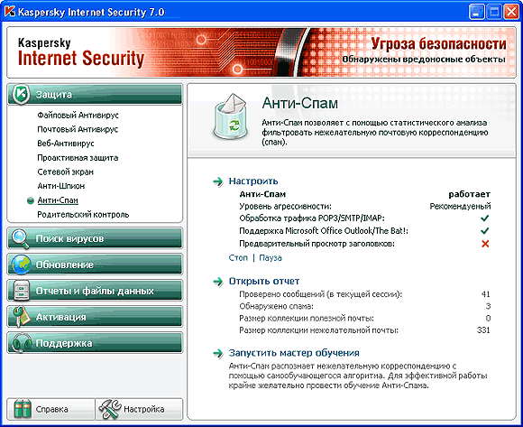Click the check mark for Обработка трафика POP3/SMTP/IMAP
Viewport: 523px width, 427px height.
coord(484,218)
